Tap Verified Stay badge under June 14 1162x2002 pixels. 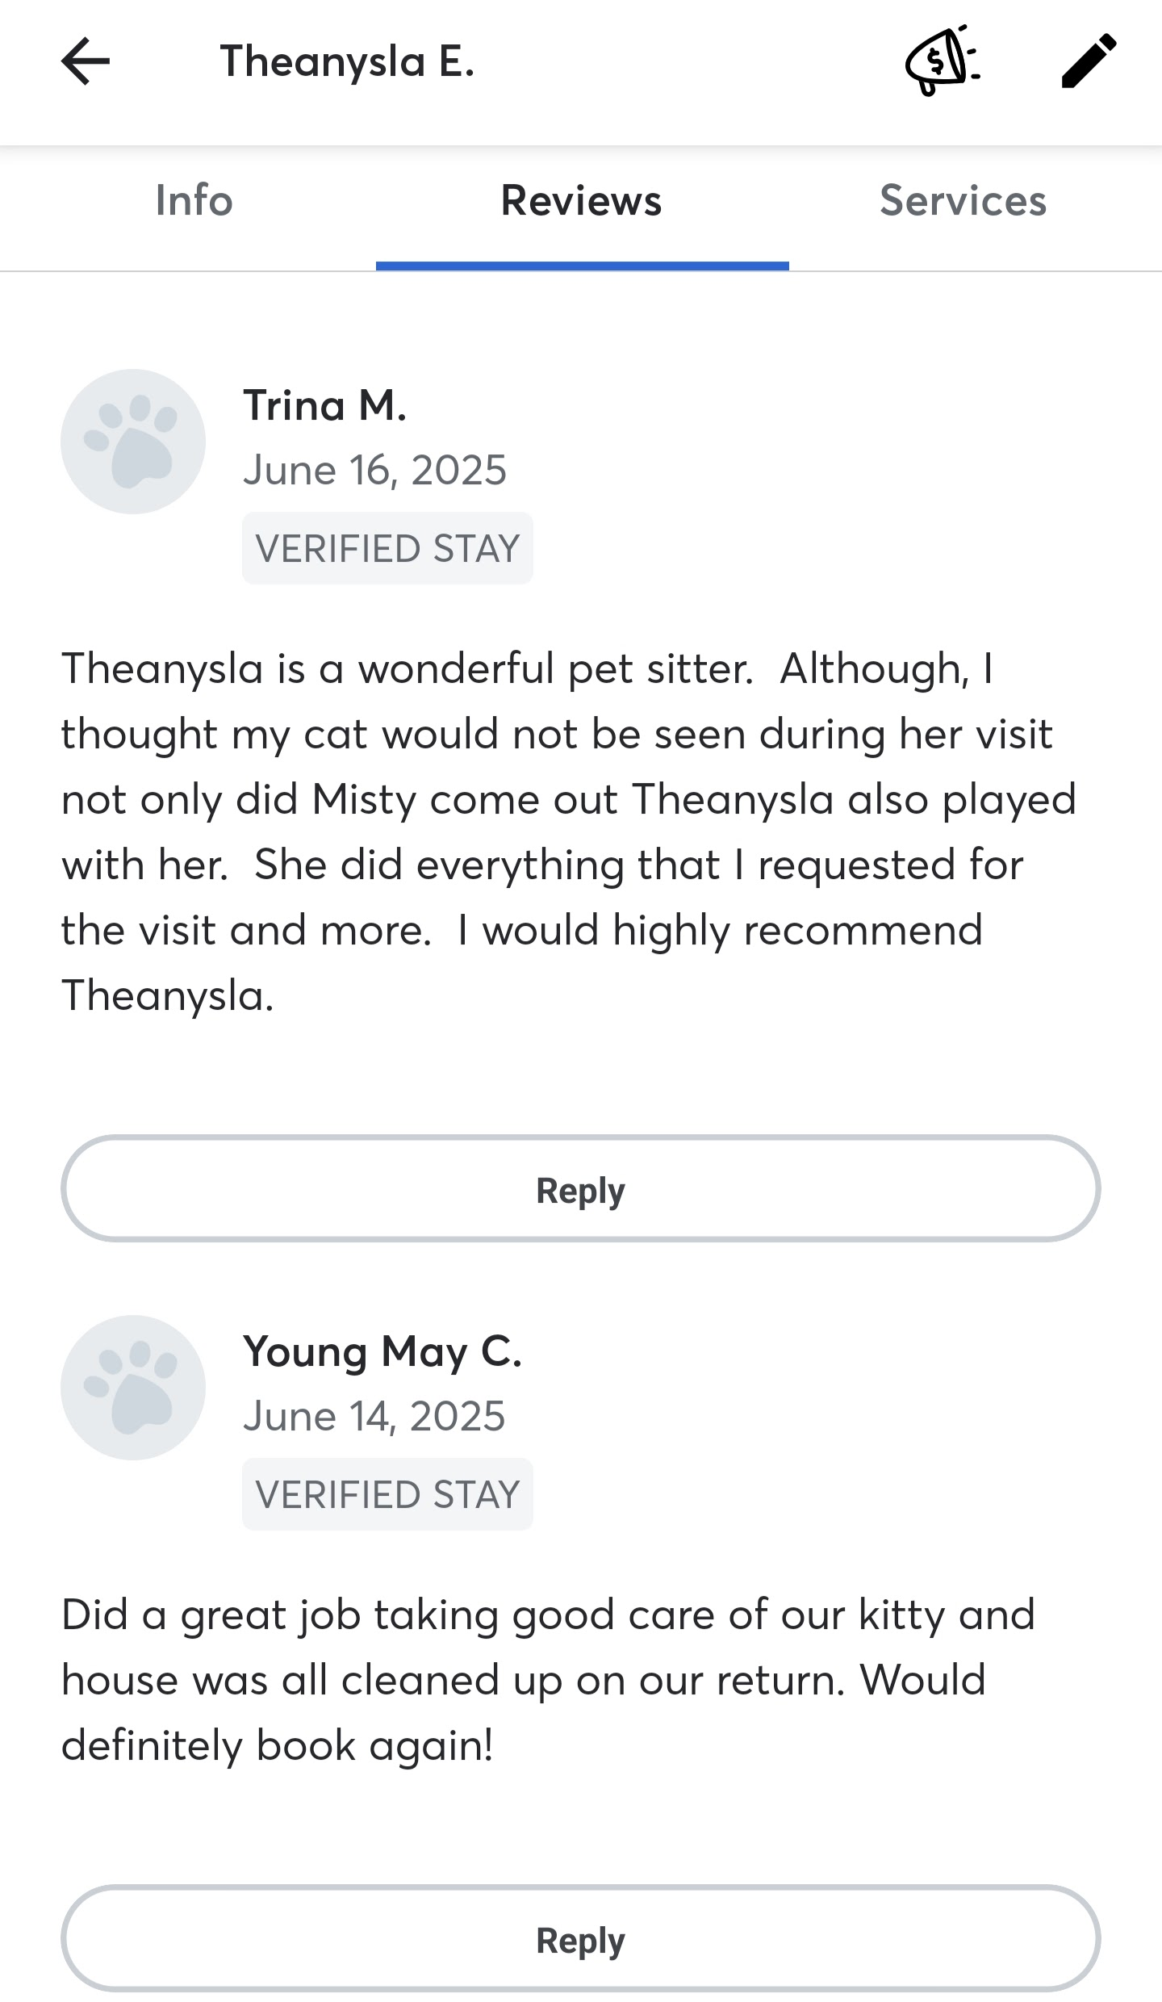click(x=387, y=1494)
